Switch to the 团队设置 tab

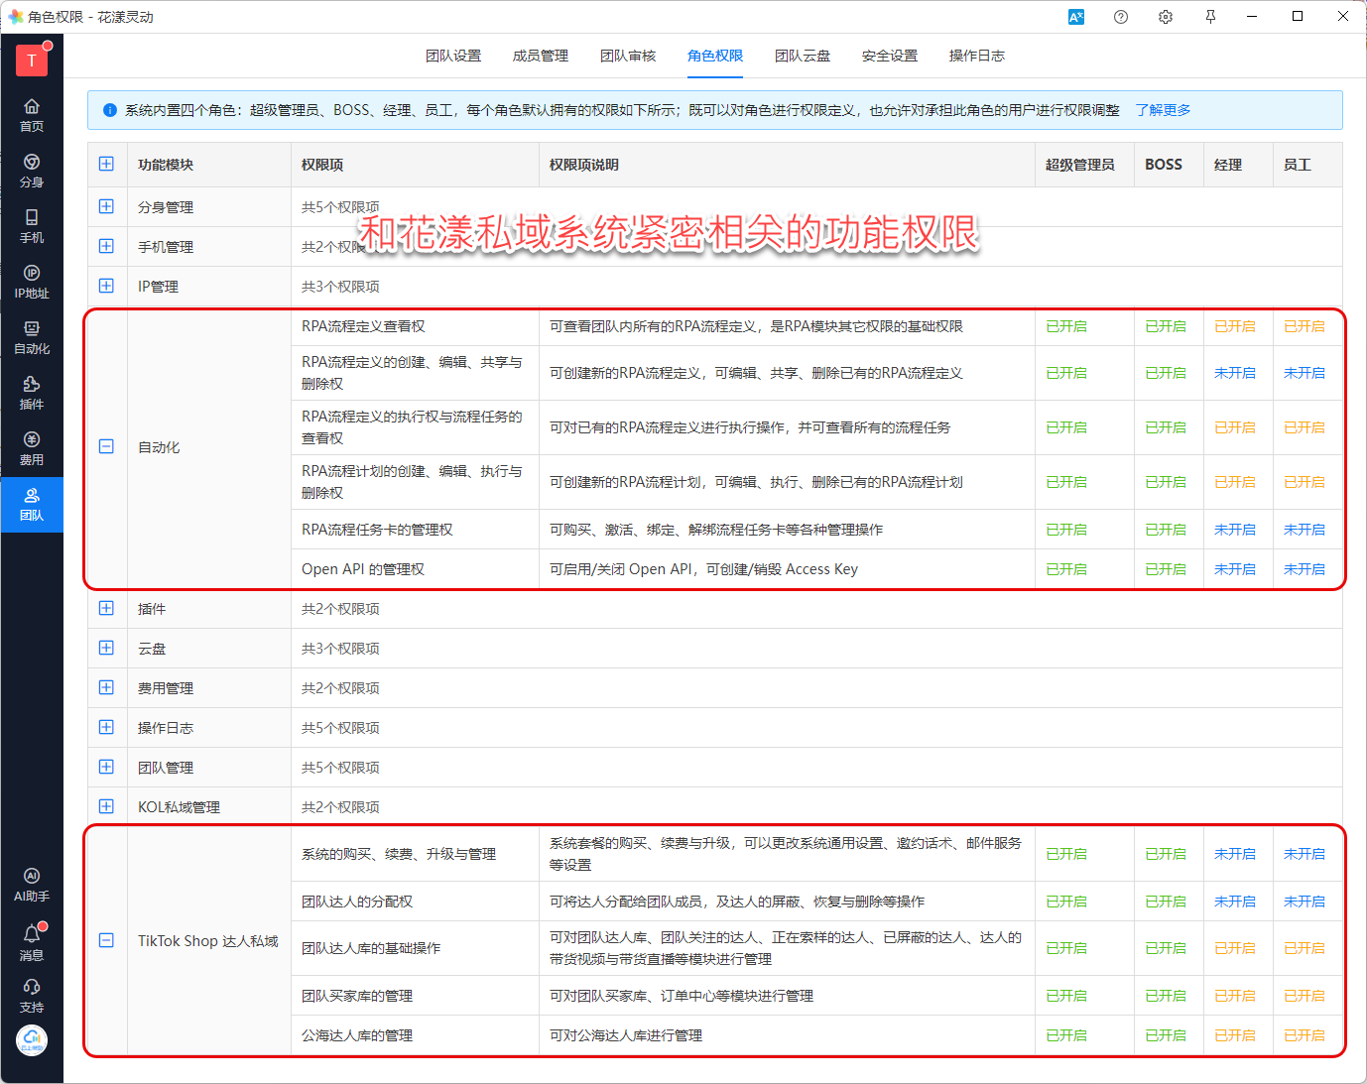coord(453,56)
